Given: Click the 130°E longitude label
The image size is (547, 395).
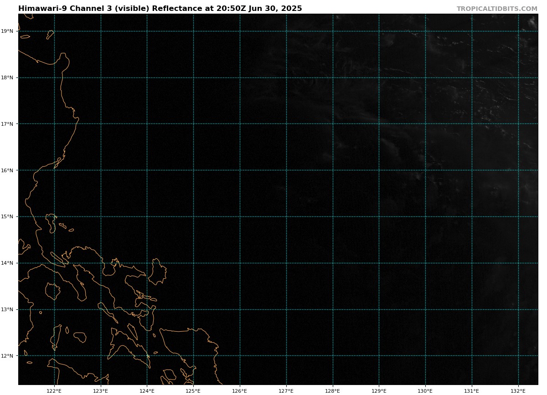Looking at the screenshot, I should pyautogui.click(x=425, y=391).
